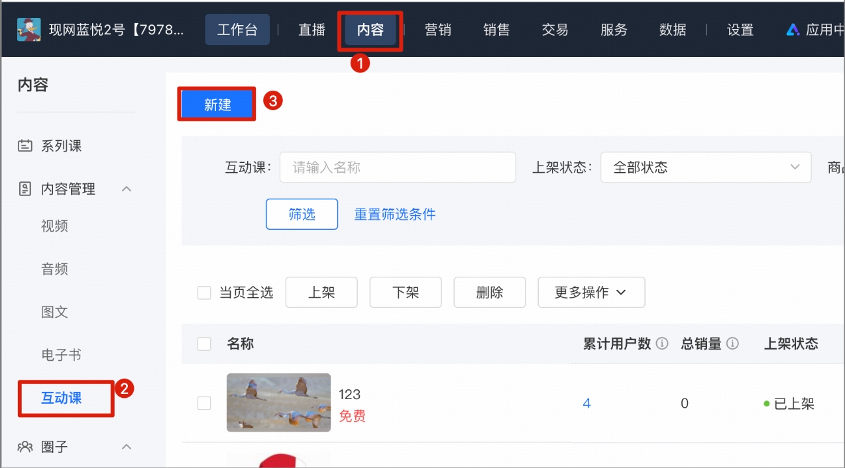Click the 系列课 sidebar icon
The width and height of the screenshot is (845, 468).
coord(25,146)
